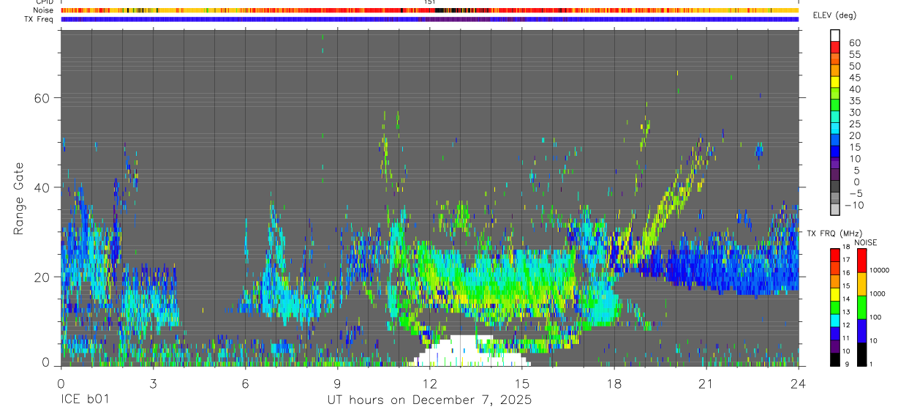The width and height of the screenshot is (898, 415).
Task: Click the light gray -10 elevation color segment
Action: tap(835, 210)
